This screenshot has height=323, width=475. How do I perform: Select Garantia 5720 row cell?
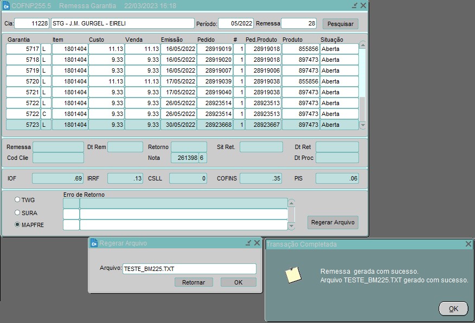tap(23, 81)
